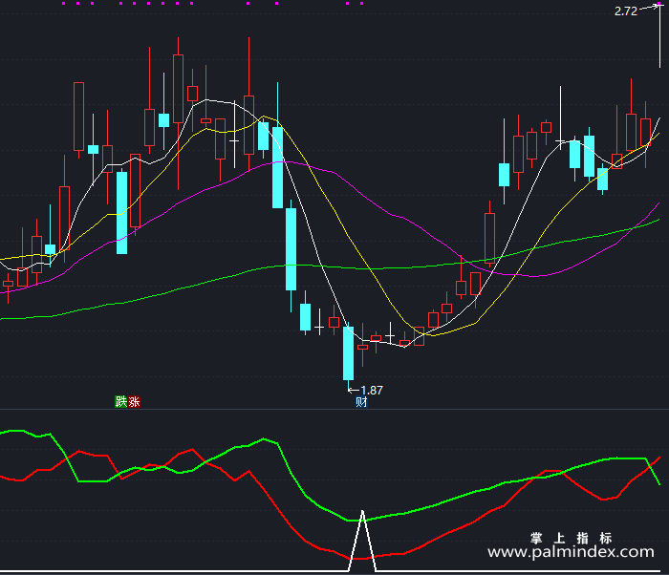Click the www.palmindex.com link text
The height and width of the screenshot is (575, 669).
571,552
